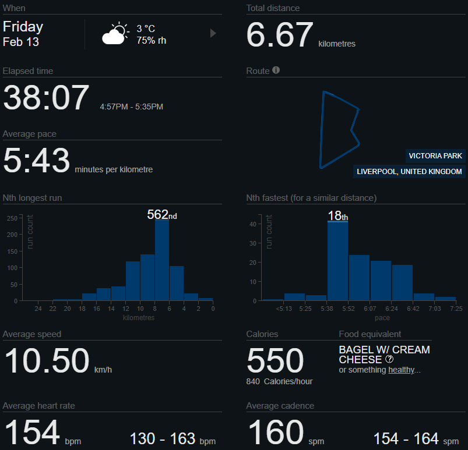
Task: Select the tallest 8–6 km bar in Nth longest run
Action: (161, 260)
